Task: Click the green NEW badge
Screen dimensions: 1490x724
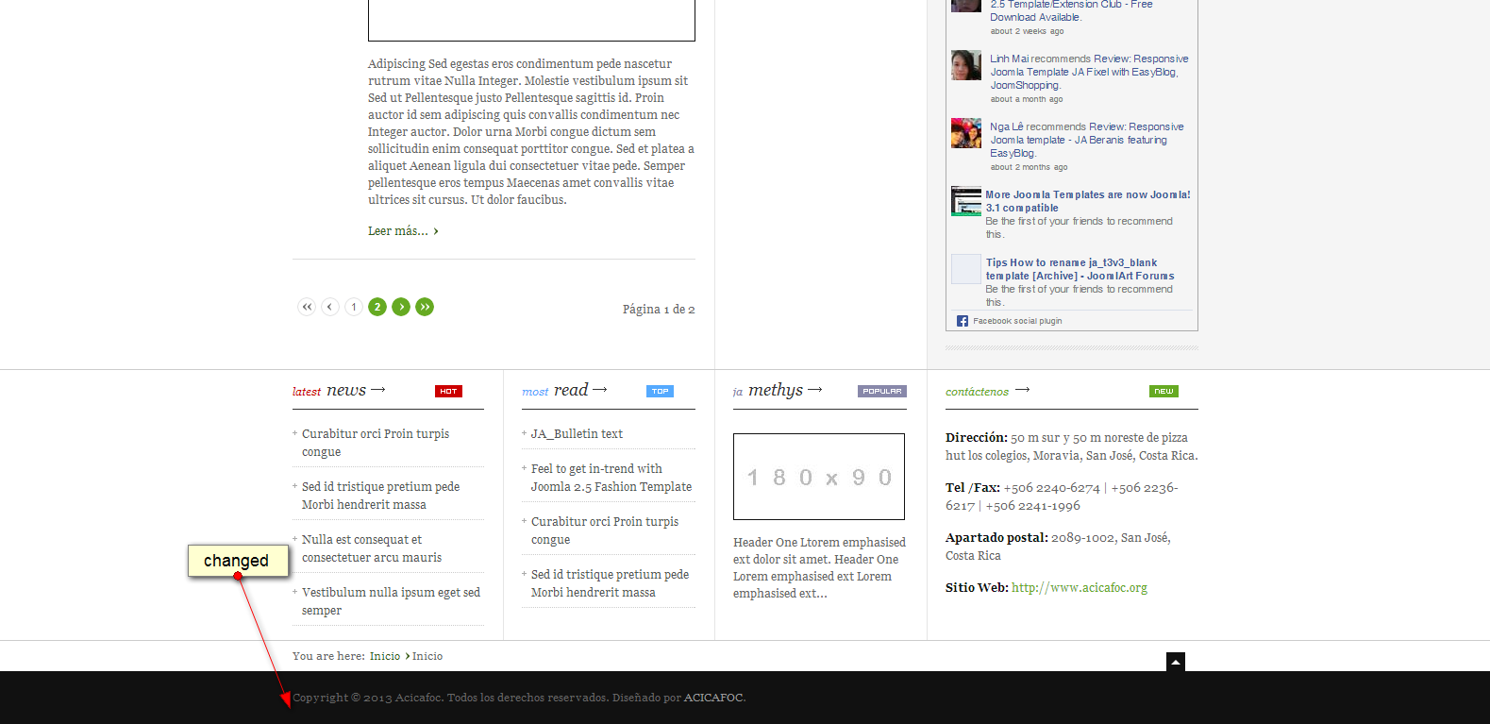Action: pos(1164,391)
